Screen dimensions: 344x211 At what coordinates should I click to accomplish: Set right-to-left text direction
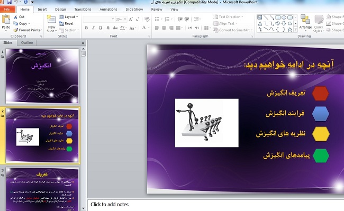(197, 28)
